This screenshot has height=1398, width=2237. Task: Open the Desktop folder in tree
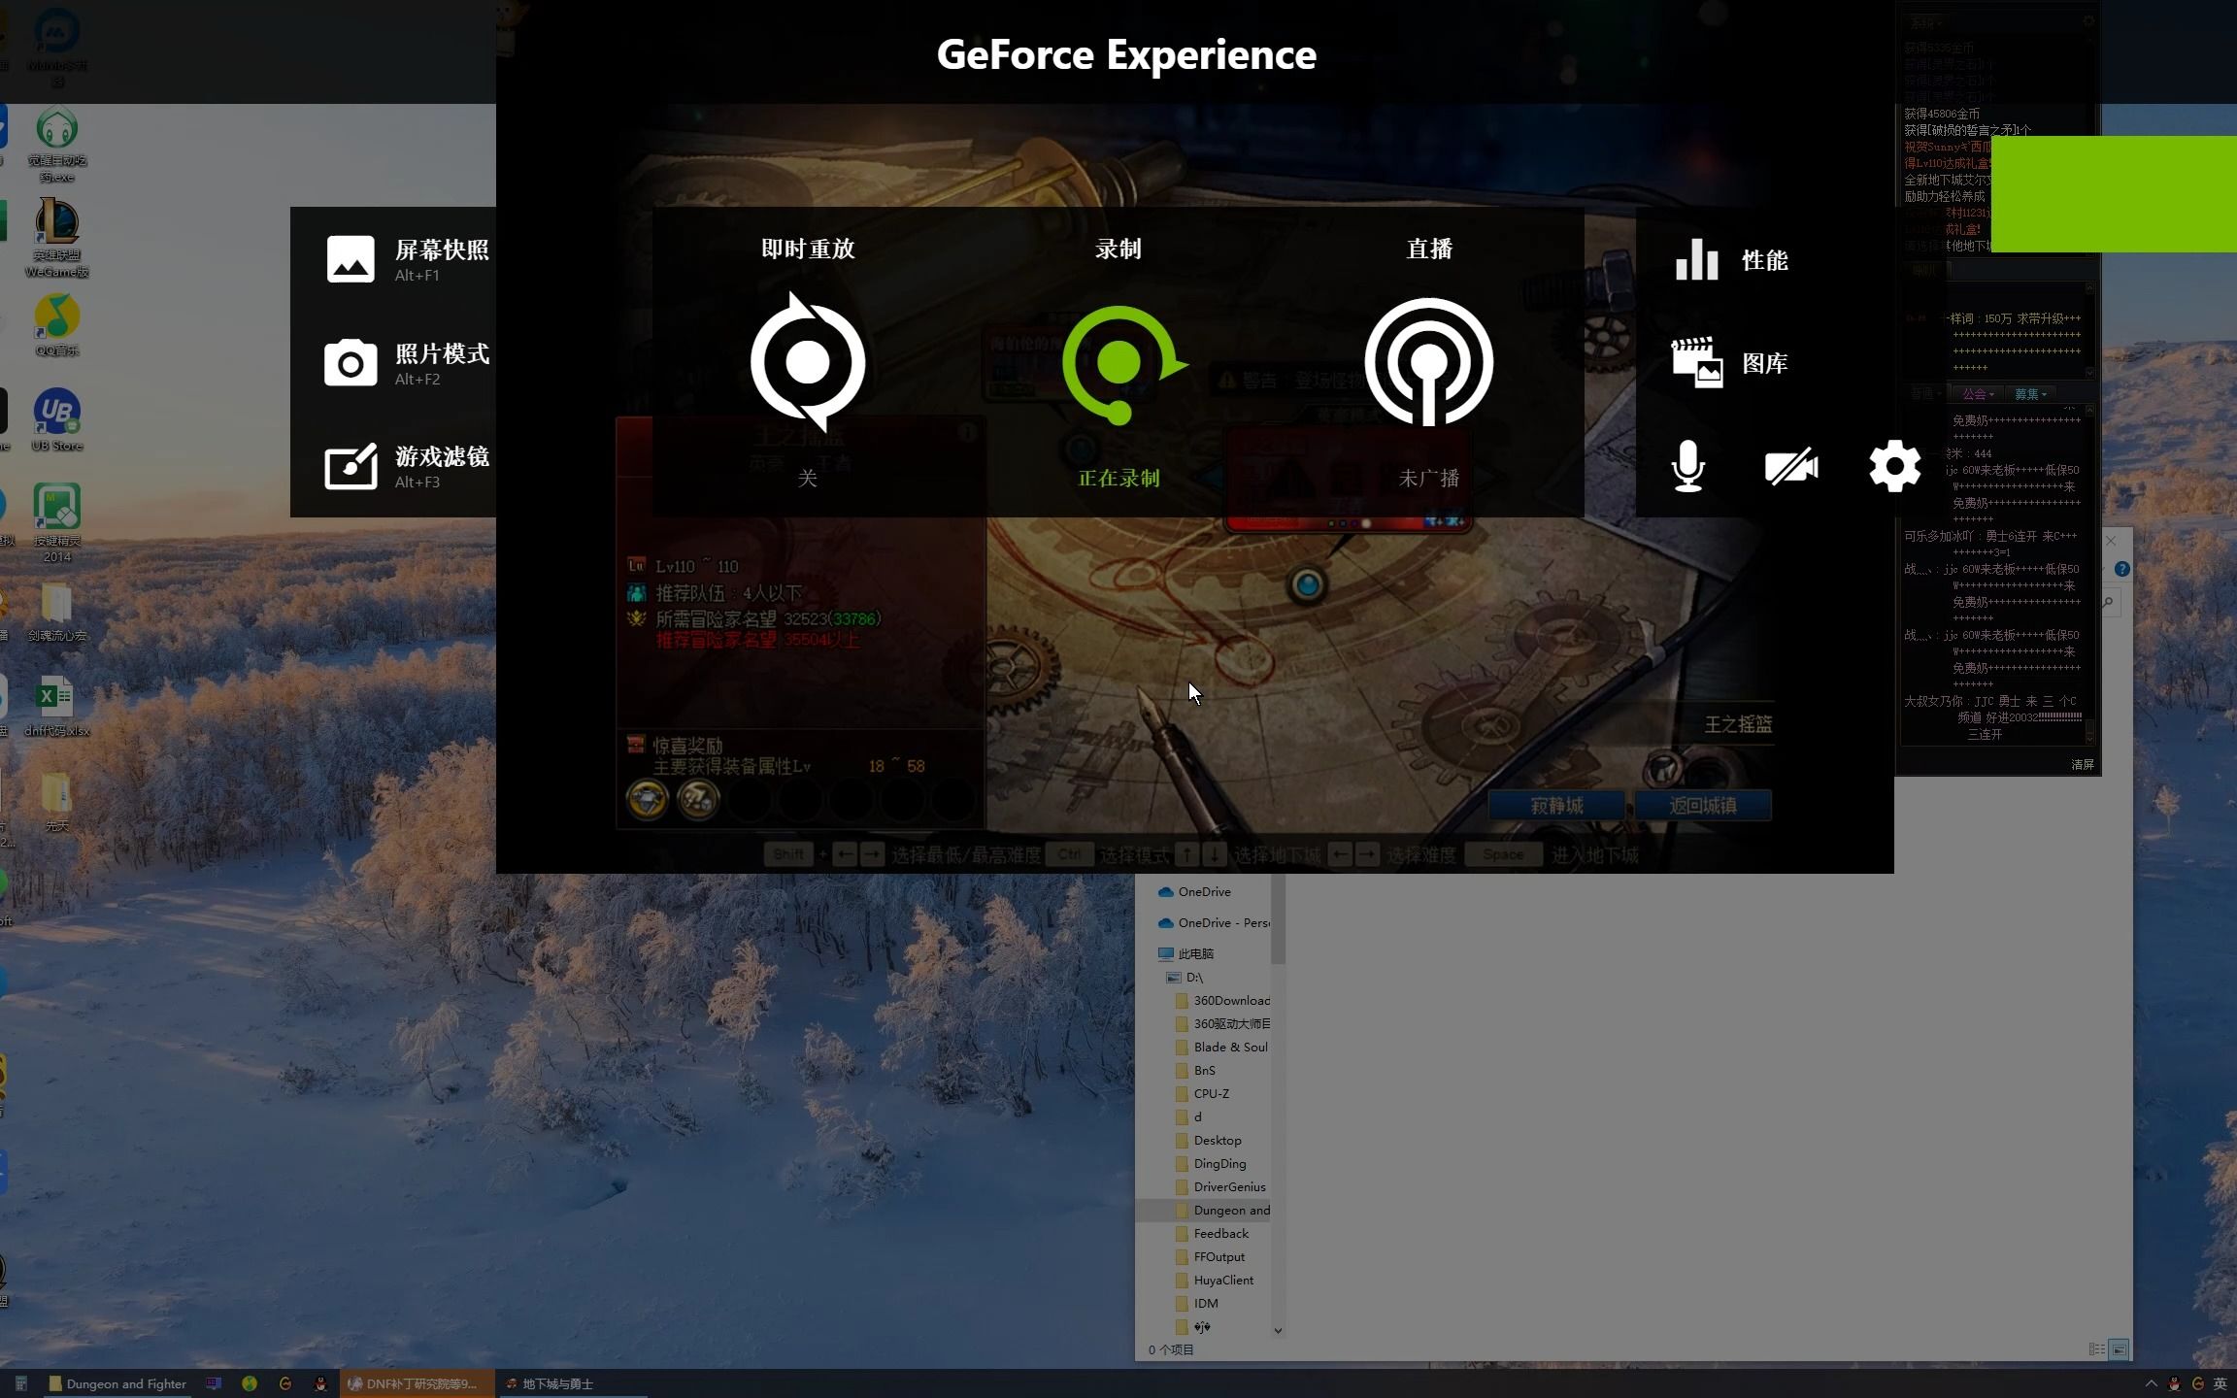point(1208,1141)
